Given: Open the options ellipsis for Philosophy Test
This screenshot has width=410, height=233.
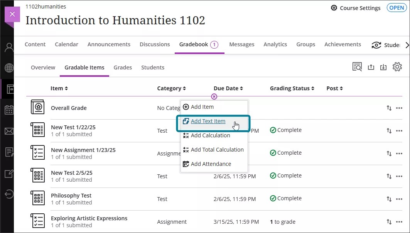Looking at the screenshot, I should click(399, 199).
